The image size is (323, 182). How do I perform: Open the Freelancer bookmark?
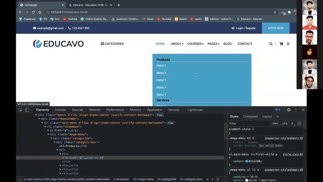[27, 19]
